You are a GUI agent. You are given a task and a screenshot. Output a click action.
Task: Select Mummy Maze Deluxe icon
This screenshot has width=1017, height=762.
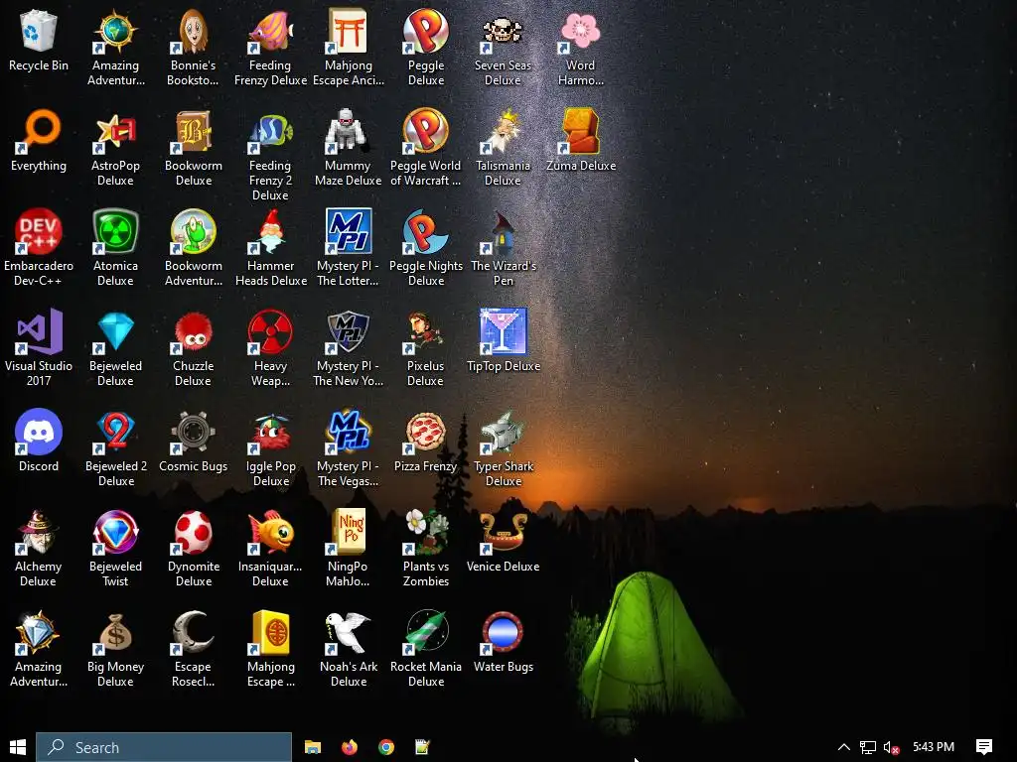pyautogui.click(x=348, y=132)
